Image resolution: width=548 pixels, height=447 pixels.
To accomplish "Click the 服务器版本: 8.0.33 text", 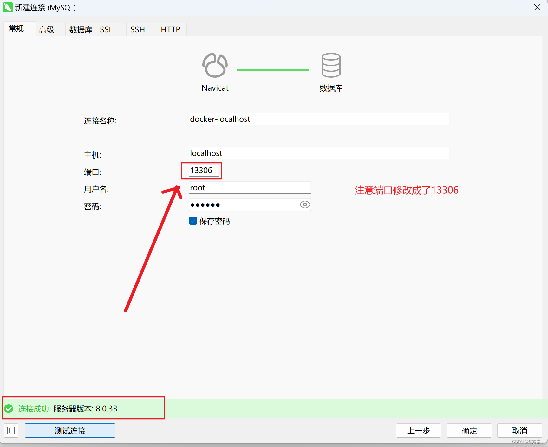I will pyautogui.click(x=85, y=409).
